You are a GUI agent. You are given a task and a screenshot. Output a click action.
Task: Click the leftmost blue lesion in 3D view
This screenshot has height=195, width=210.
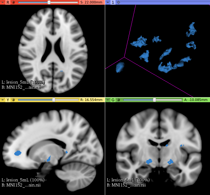120,67
